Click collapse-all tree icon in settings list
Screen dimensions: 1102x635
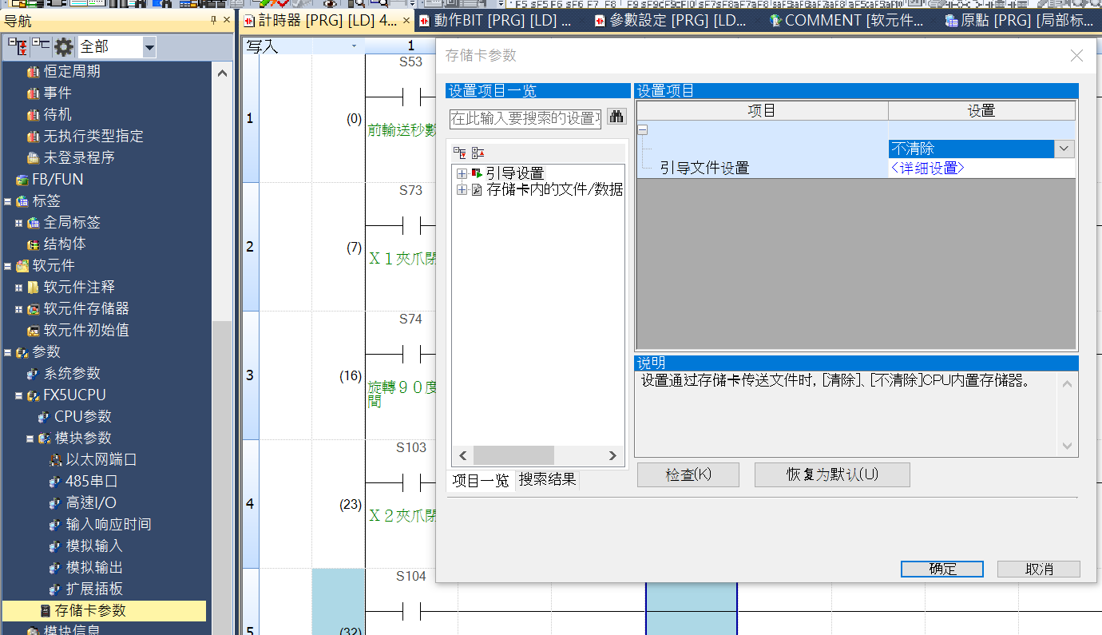478,153
